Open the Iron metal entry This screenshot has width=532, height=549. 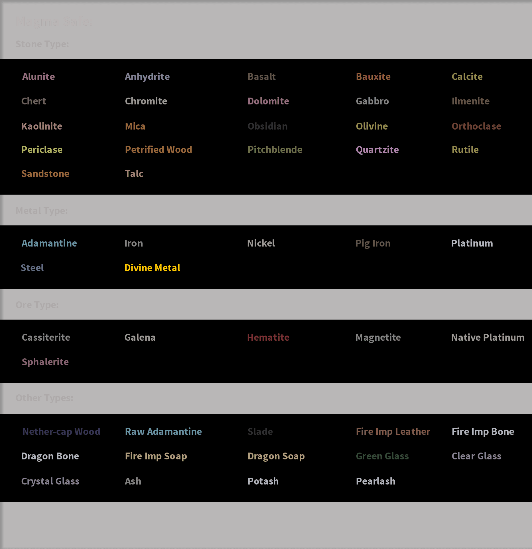(134, 243)
